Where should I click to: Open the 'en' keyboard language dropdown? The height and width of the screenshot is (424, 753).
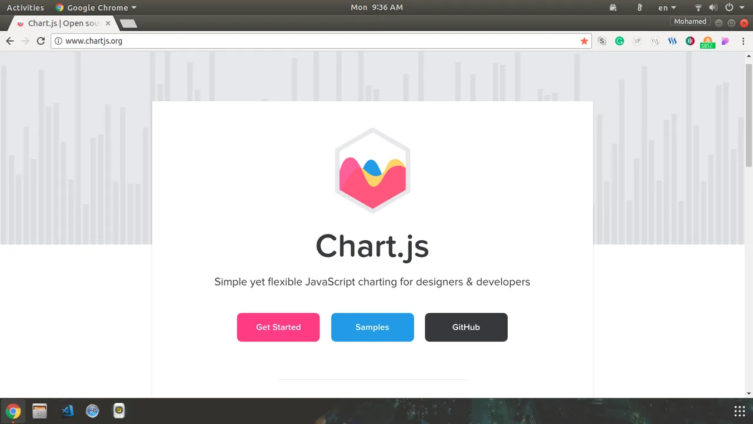pos(667,8)
